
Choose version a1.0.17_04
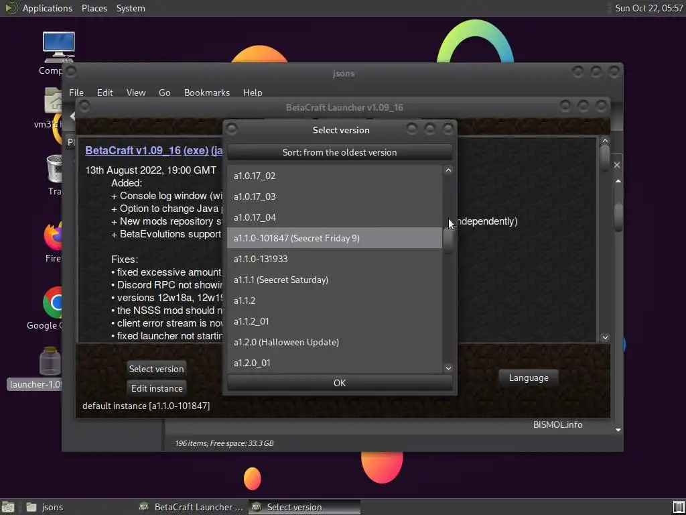[x=334, y=217]
